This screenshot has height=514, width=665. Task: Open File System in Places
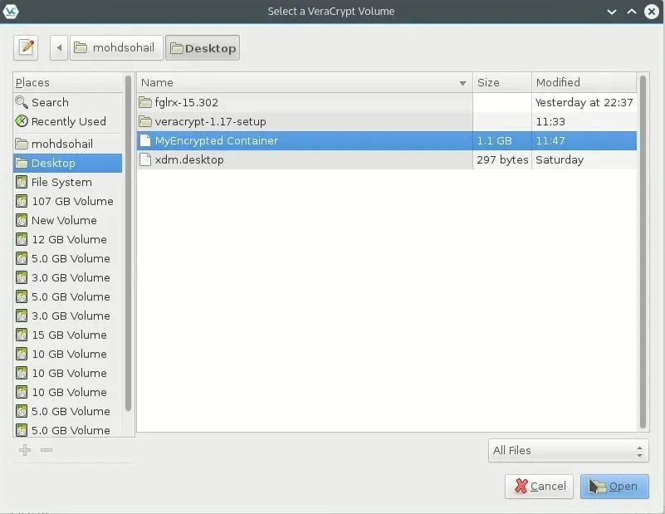(68, 182)
